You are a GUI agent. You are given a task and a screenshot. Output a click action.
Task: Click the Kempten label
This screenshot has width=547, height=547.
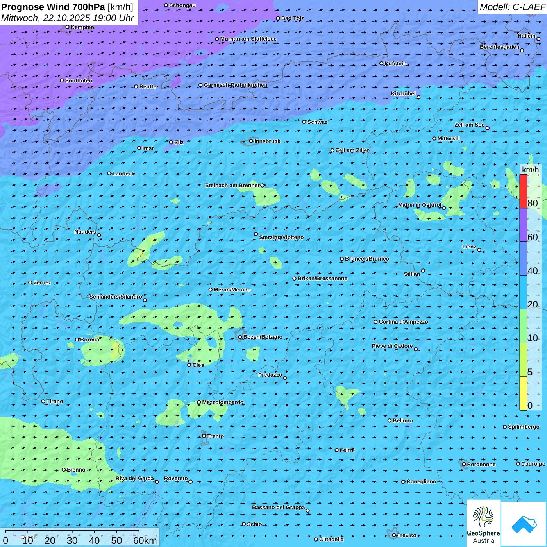[x=82, y=27]
